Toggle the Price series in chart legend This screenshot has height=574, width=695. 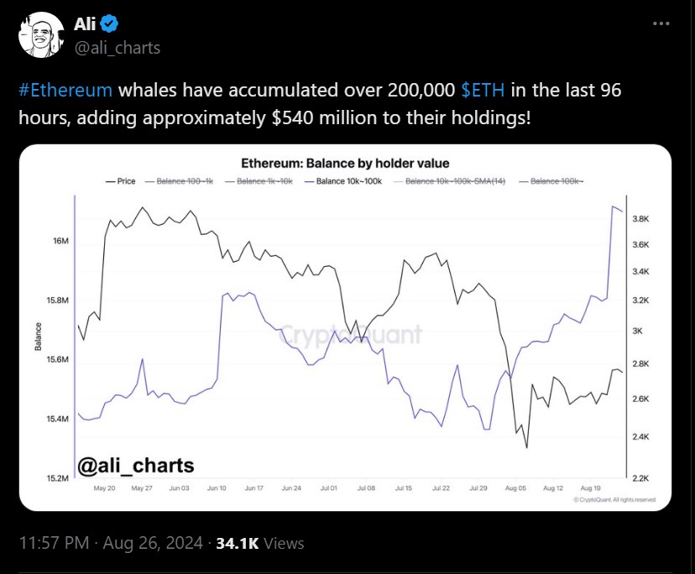click(x=121, y=181)
